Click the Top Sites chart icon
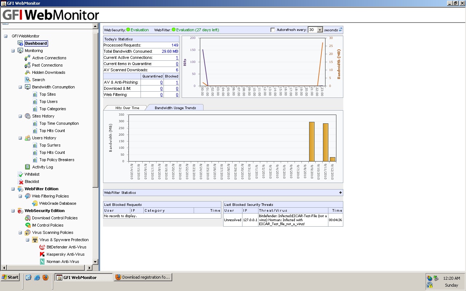Image resolution: width=466 pixels, height=291 pixels. tap(35, 94)
